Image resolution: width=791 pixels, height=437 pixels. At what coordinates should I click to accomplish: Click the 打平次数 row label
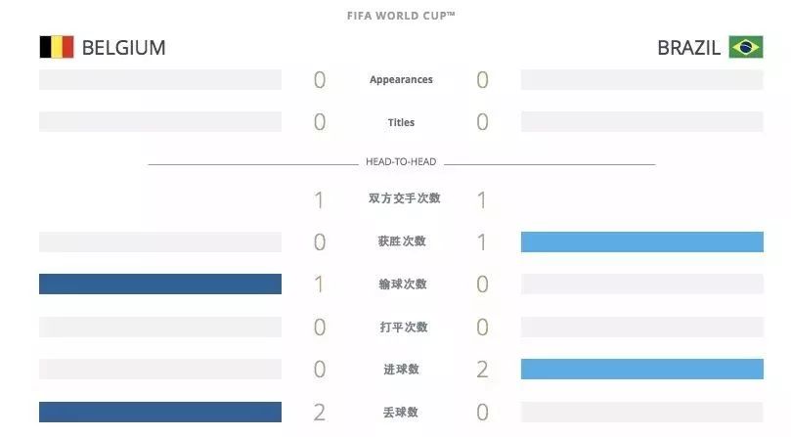(404, 327)
